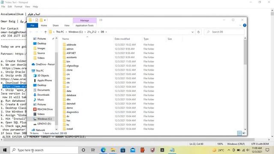The height and width of the screenshot is (154, 274).
Task: Go up one folder level arrow
Action: [45, 32]
